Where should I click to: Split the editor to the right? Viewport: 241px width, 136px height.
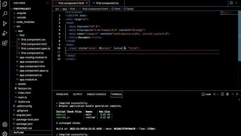[231, 3]
